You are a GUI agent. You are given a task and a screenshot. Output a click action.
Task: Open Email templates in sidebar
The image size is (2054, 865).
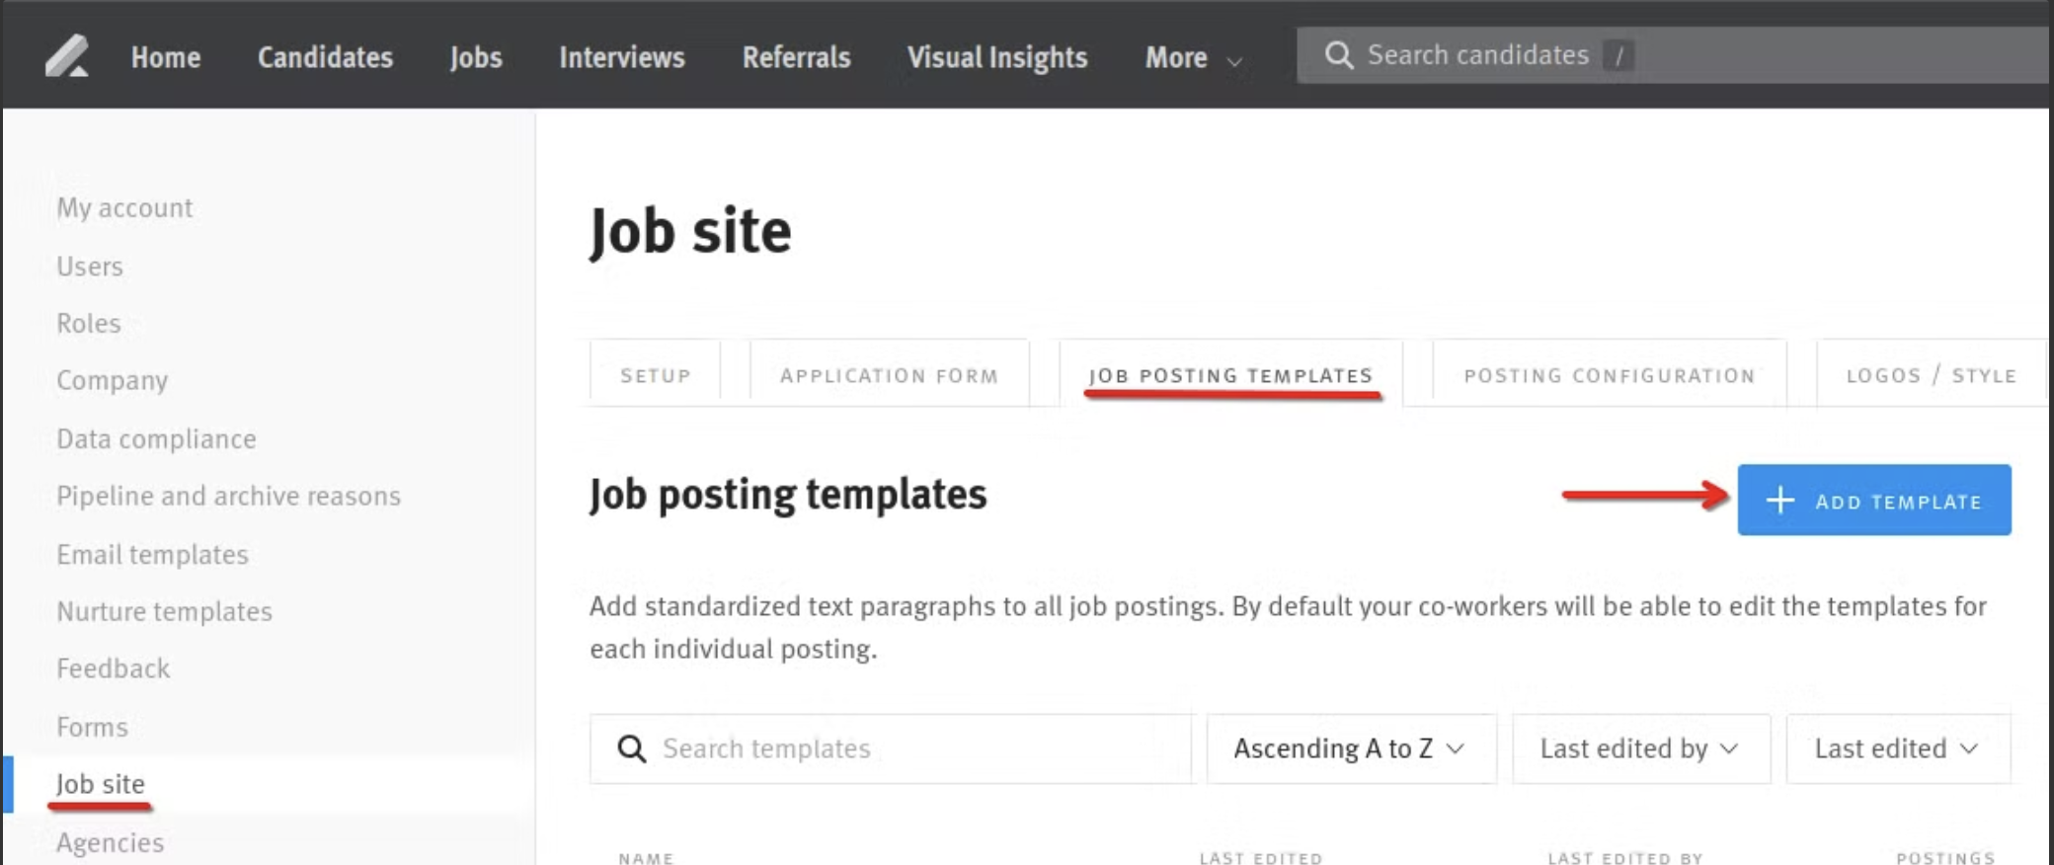[x=152, y=554]
